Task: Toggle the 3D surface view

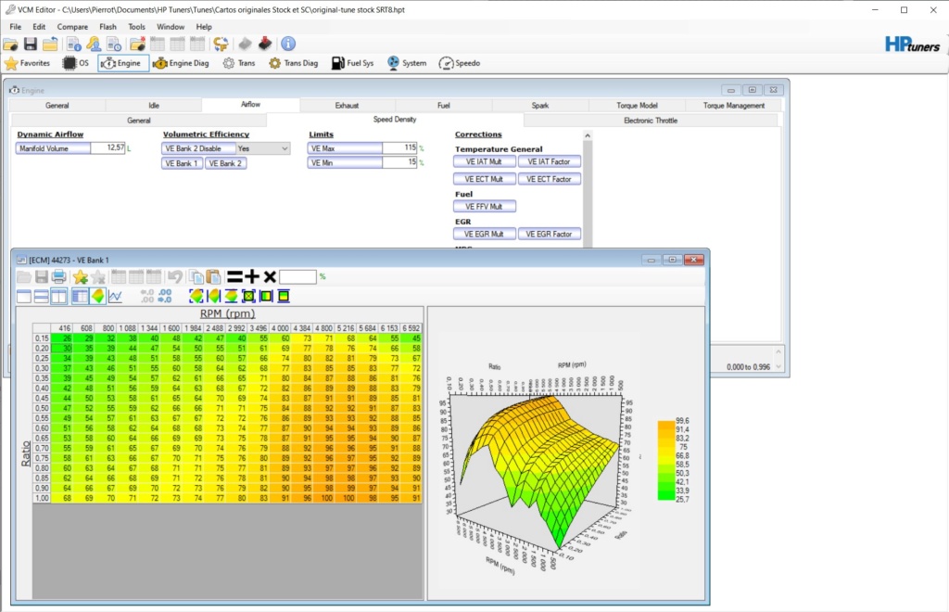Action: point(97,296)
